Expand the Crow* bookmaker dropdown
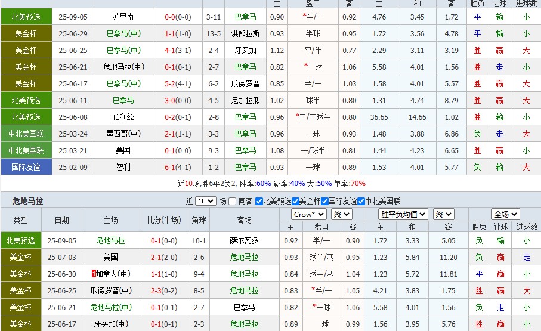541x331 pixels. click(x=308, y=214)
